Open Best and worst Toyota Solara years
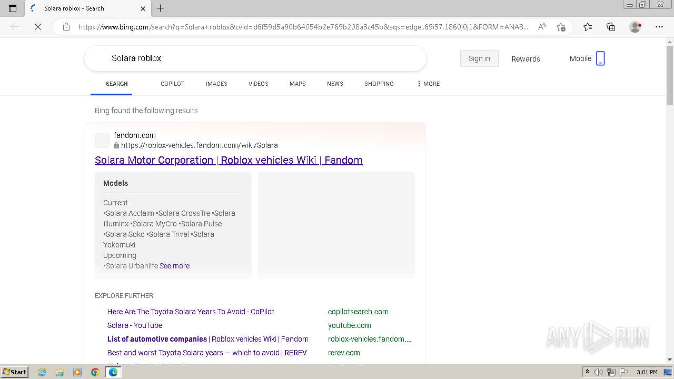Viewport: 674px width, 379px height. [207, 353]
